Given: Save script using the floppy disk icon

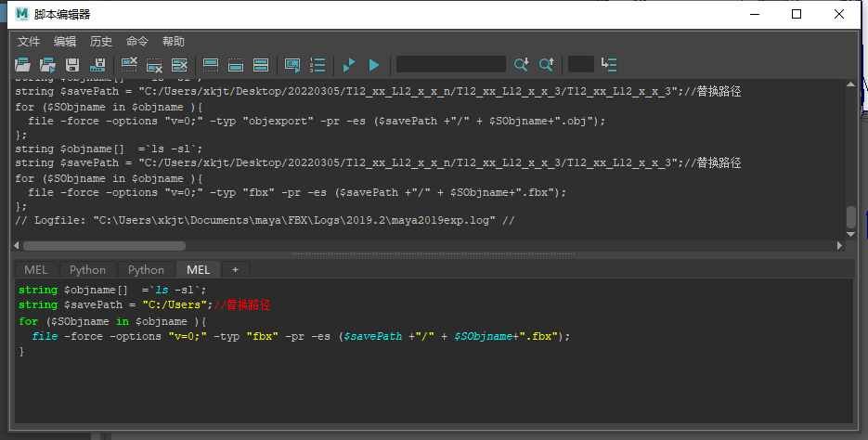Looking at the screenshot, I should (x=72, y=65).
